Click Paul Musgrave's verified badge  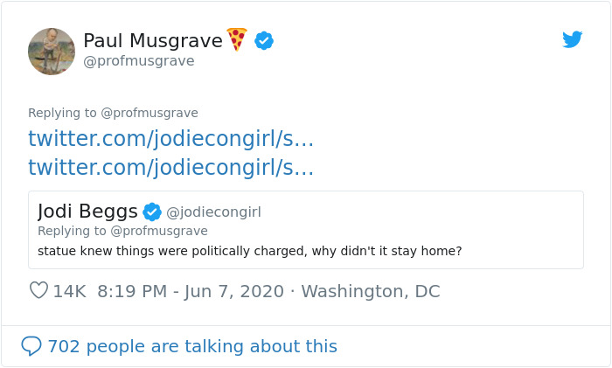[x=264, y=40]
